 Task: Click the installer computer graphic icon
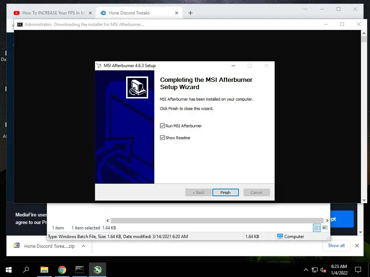tap(137, 87)
